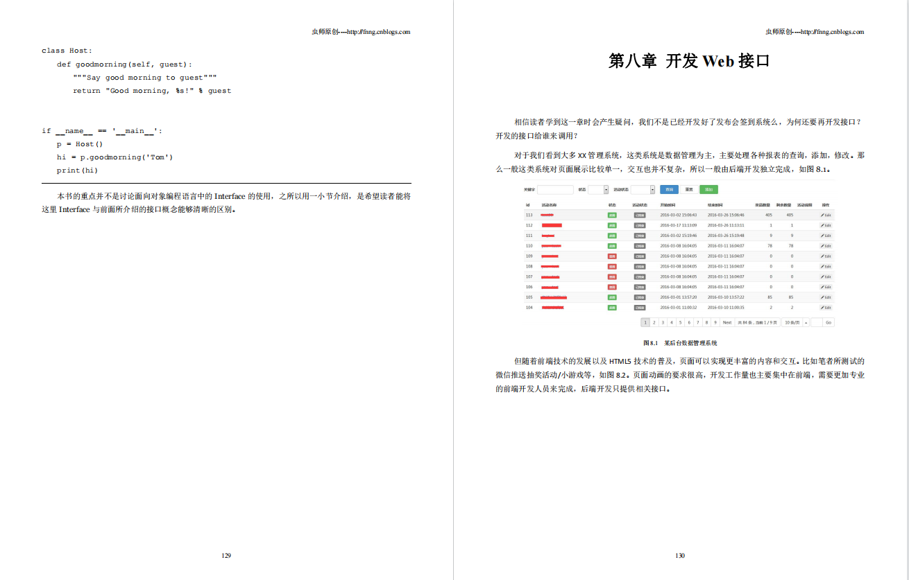The width and height of the screenshot is (909, 580).
Task: Click the gray activity-status badge in row 112
Action: [x=639, y=225]
